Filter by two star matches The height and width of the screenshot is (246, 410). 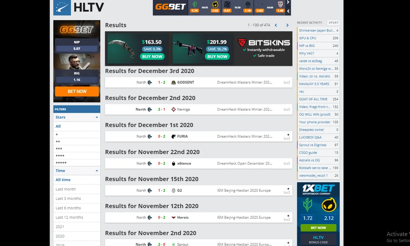(77, 142)
